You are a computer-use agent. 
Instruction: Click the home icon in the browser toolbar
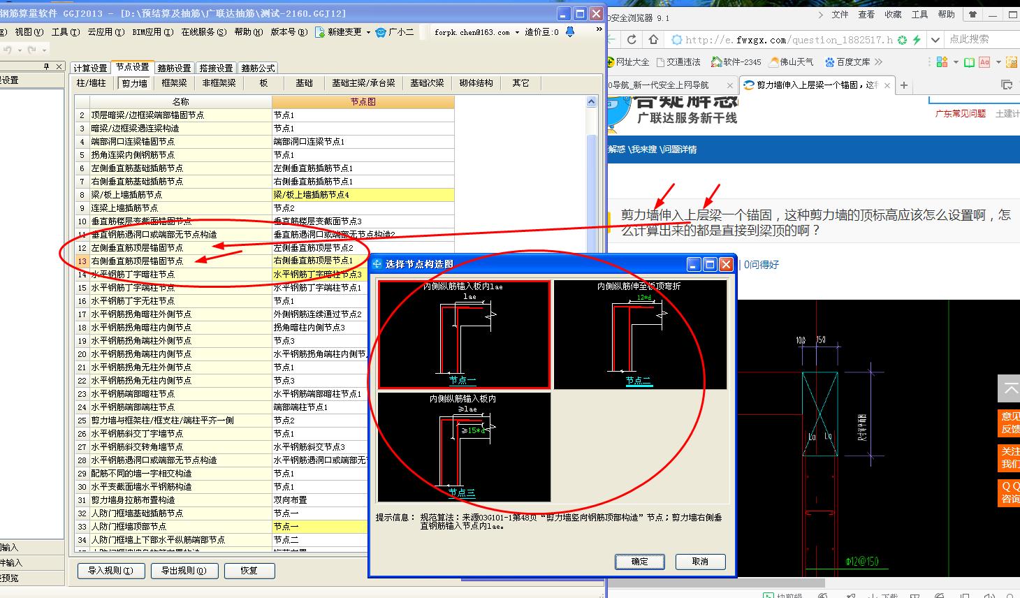point(654,39)
